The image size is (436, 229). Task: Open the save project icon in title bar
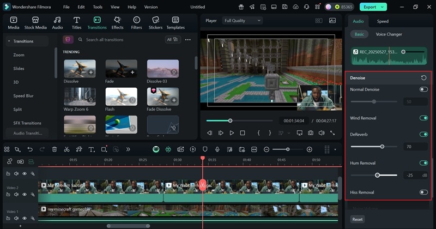coord(284,7)
